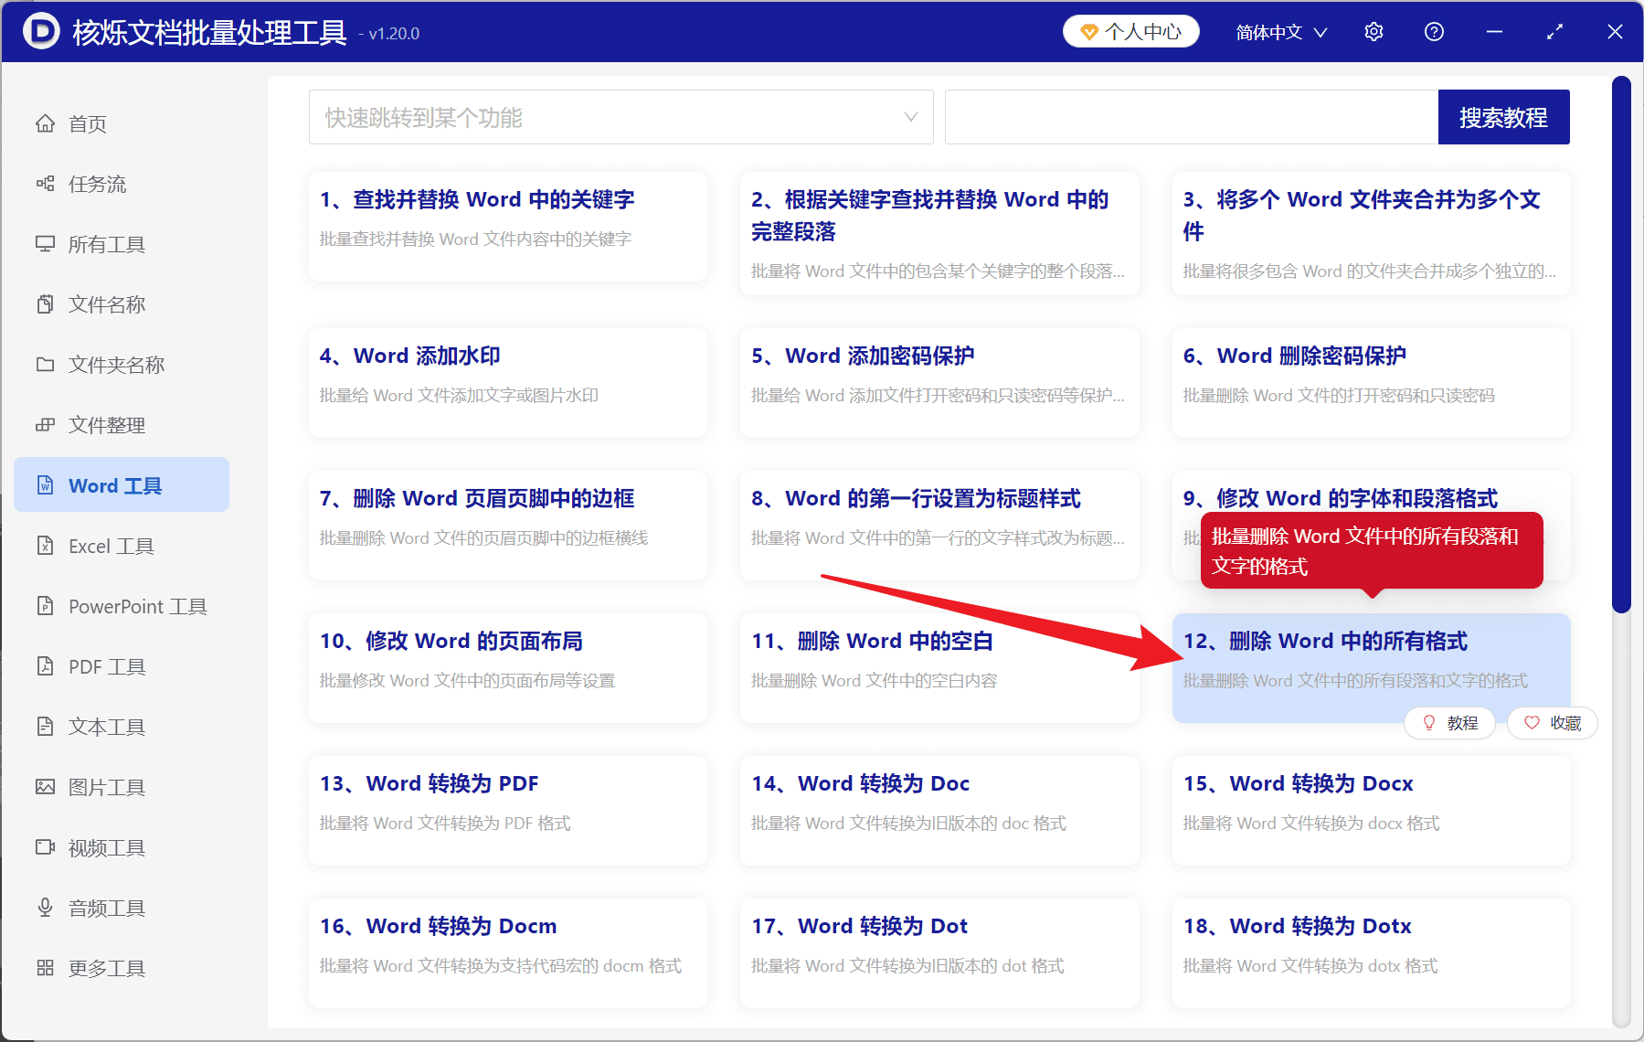Open 视频工具 in the sidebar
This screenshot has height=1042, width=1644.
coord(105,847)
